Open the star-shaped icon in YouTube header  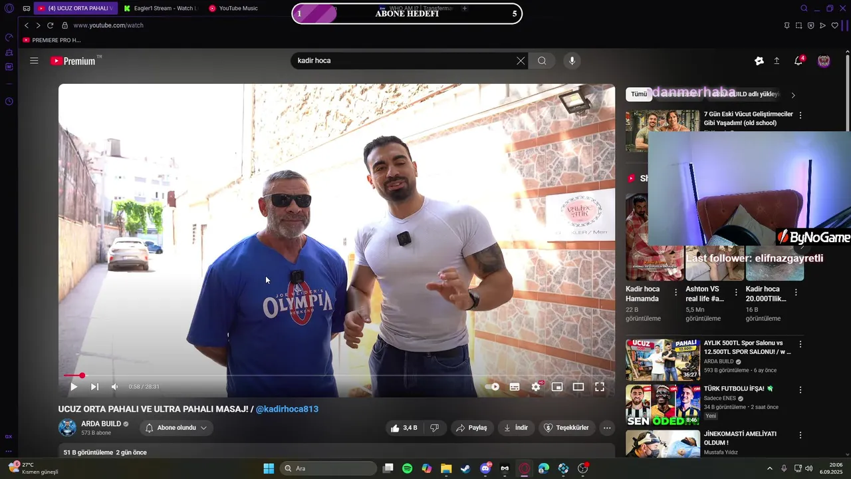tap(759, 61)
